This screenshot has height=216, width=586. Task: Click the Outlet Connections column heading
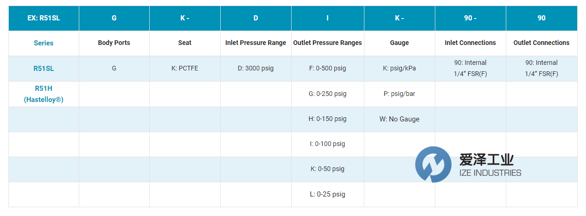[541, 43]
